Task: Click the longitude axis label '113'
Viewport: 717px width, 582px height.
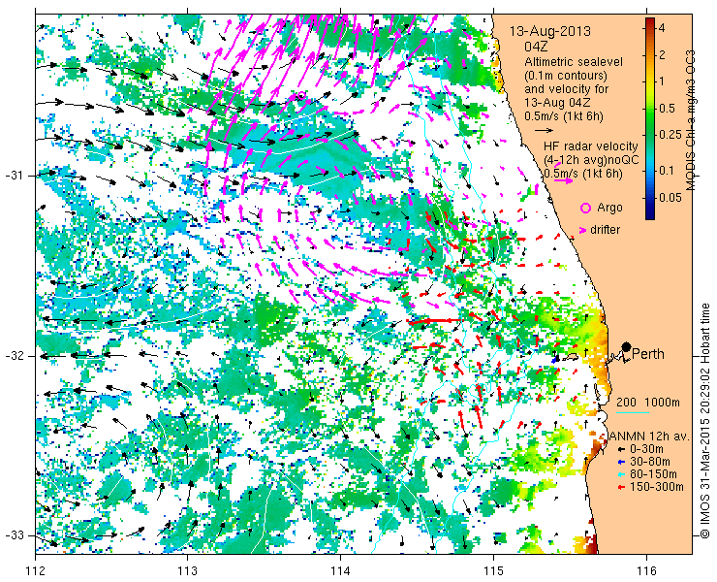Action: click(x=187, y=571)
